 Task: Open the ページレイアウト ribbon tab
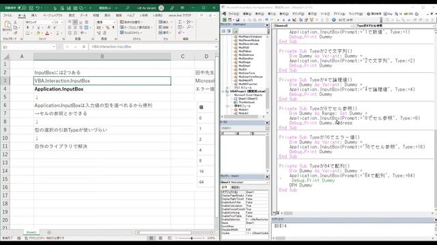point(53,15)
